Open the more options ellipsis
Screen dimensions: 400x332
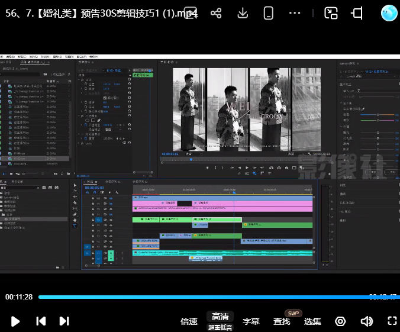[295, 13]
